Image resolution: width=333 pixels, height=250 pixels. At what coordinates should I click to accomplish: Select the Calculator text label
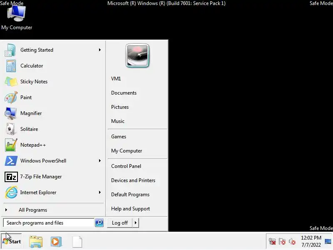32,66
